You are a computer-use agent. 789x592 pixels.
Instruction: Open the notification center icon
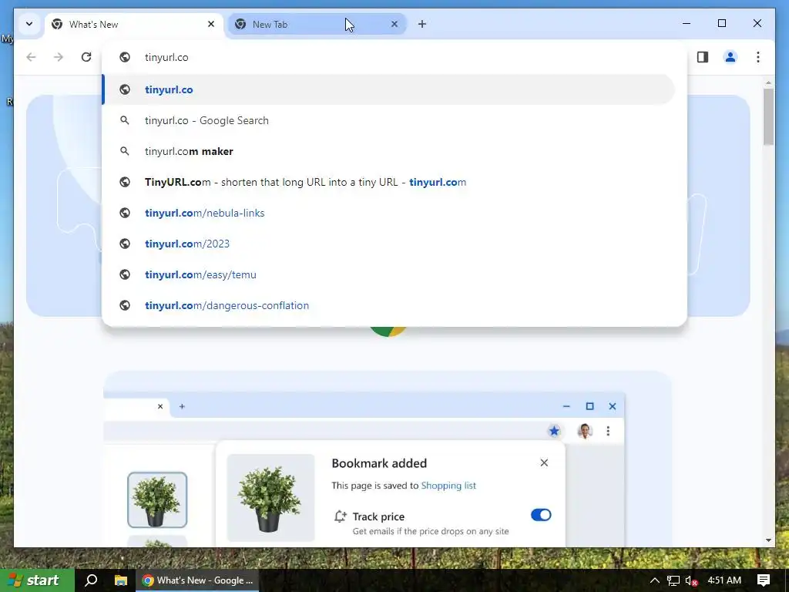point(764,580)
